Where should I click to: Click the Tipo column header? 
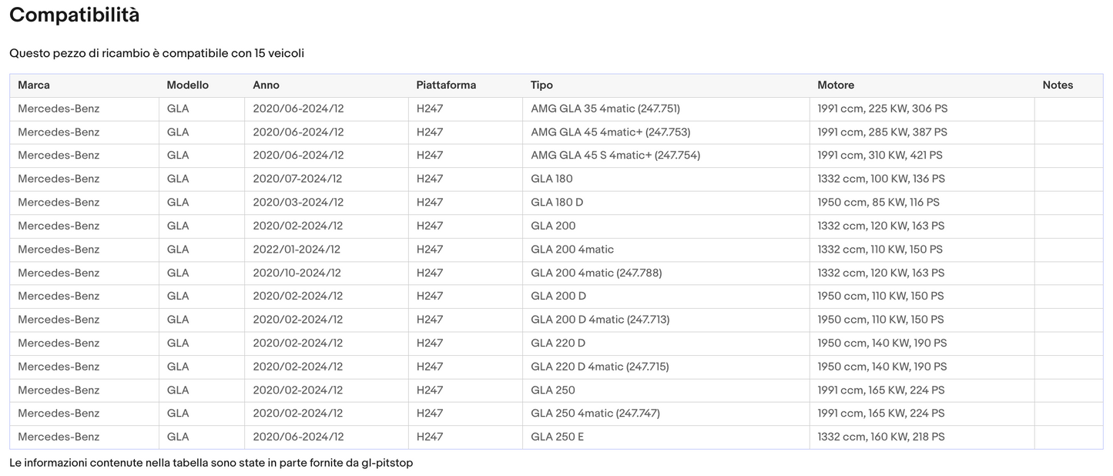541,85
